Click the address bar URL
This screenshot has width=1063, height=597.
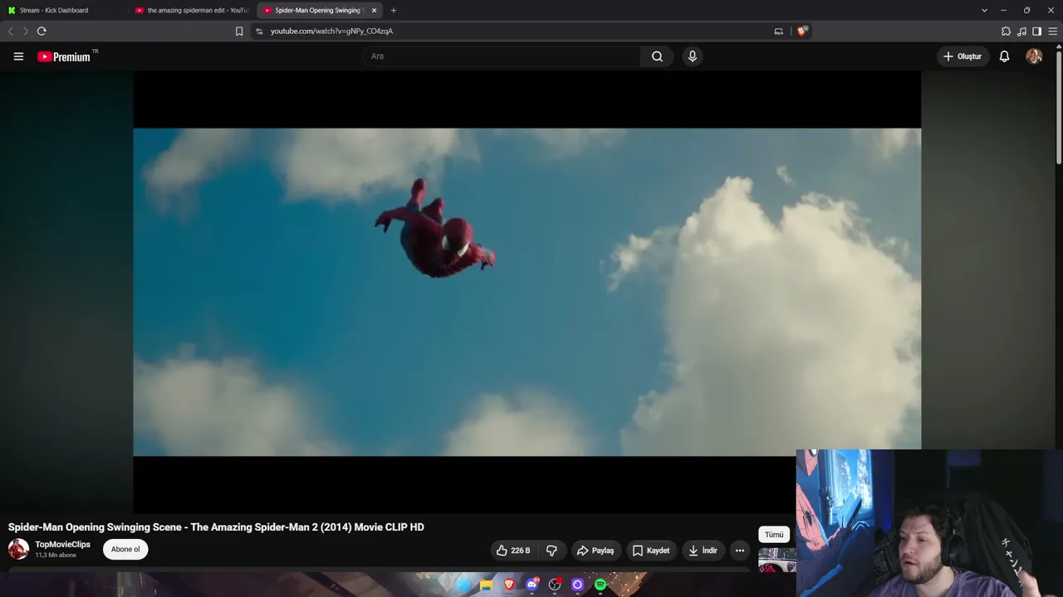point(331,31)
